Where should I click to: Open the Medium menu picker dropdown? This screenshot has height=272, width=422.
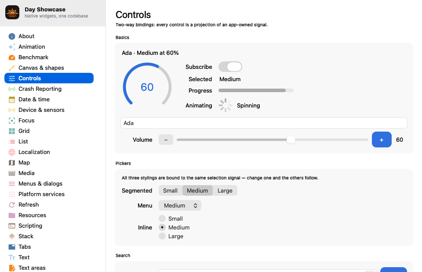tap(180, 206)
